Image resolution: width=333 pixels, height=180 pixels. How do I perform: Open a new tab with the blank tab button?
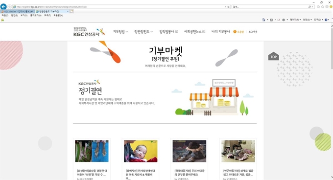click(x=72, y=11)
